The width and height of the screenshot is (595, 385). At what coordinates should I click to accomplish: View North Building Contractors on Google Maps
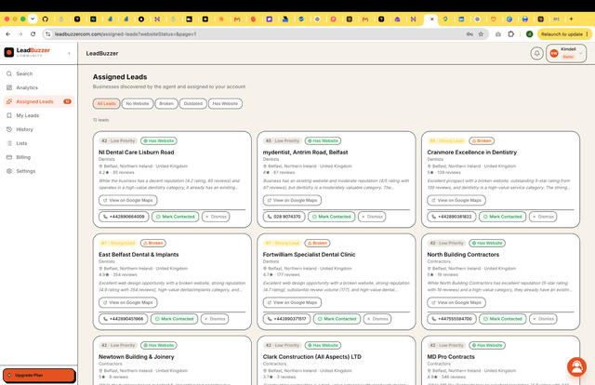point(456,302)
